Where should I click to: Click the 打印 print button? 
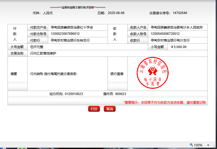[x=94, y=109]
